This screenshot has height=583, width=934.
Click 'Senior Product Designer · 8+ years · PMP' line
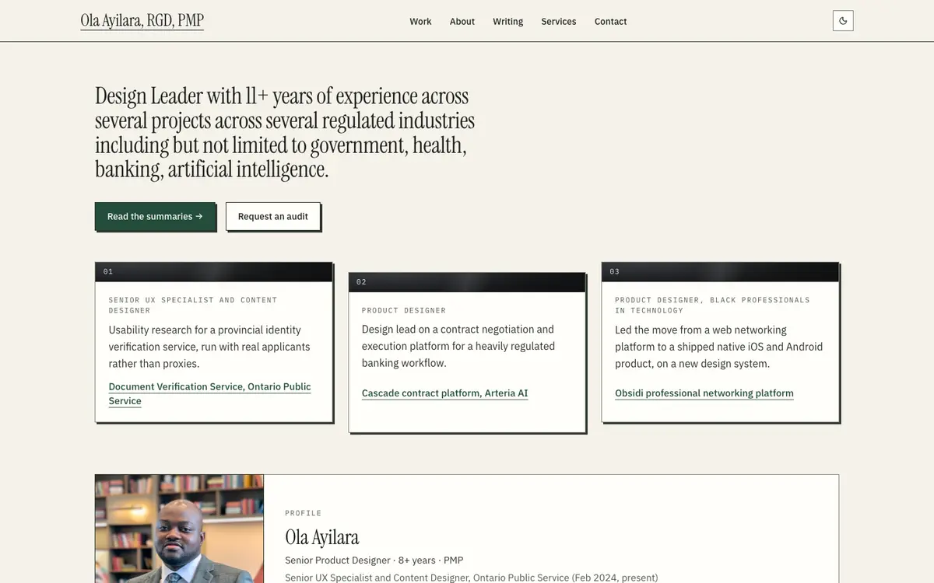374,560
